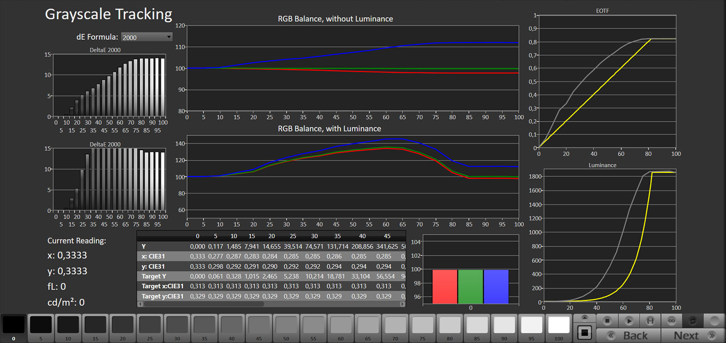The height and width of the screenshot is (343, 726).
Task: Click left arrow of data table scrollbar
Action: [x=140, y=304]
